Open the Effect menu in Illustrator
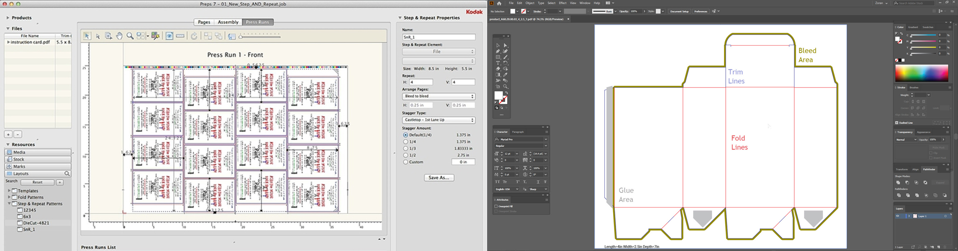The height and width of the screenshot is (251, 958). [x=562, y=3]
